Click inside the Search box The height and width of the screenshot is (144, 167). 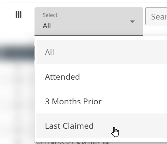tap(156, 16)
